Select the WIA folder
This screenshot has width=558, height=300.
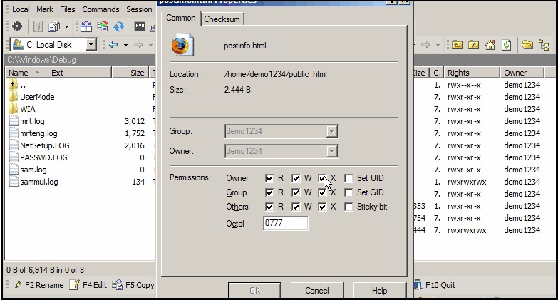(22, 109)
